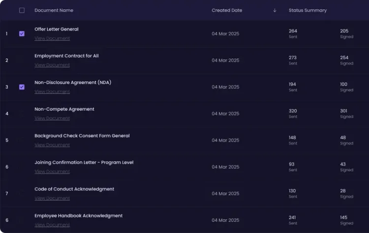
Task: Open View Document under Background Check Consent Form
Action: tap(52, 145)
